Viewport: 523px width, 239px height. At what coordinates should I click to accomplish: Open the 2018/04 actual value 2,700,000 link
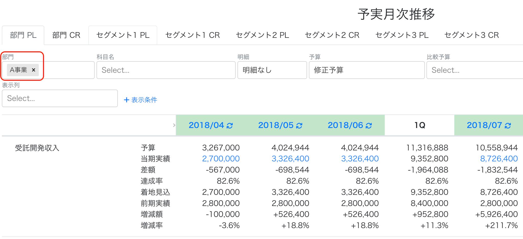[221, 159]
